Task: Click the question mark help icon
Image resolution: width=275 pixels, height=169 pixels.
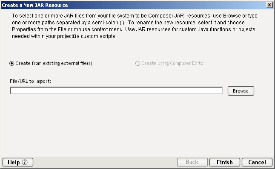Action: point(25,162)
